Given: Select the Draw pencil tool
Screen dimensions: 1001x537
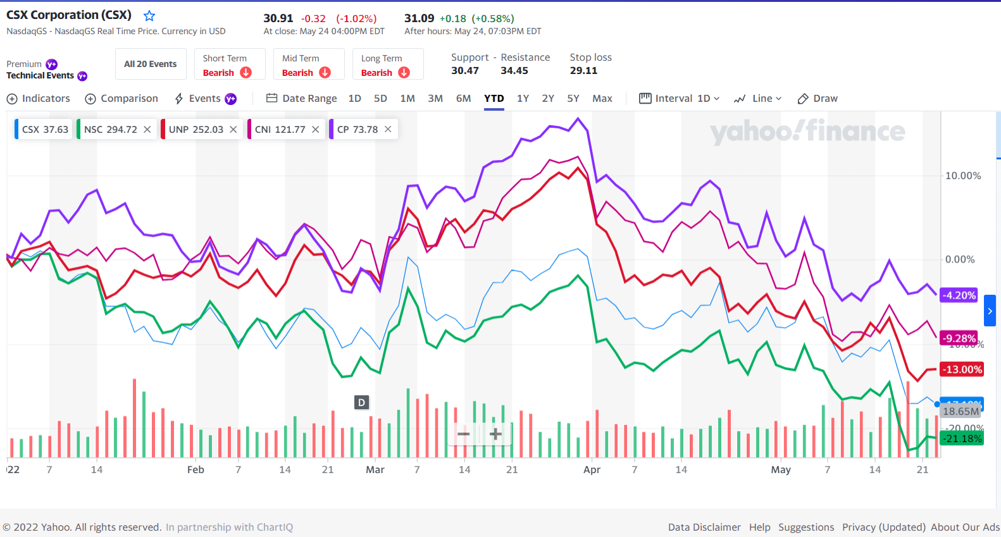Looking at the screenshot, I should tap(818, 99).
